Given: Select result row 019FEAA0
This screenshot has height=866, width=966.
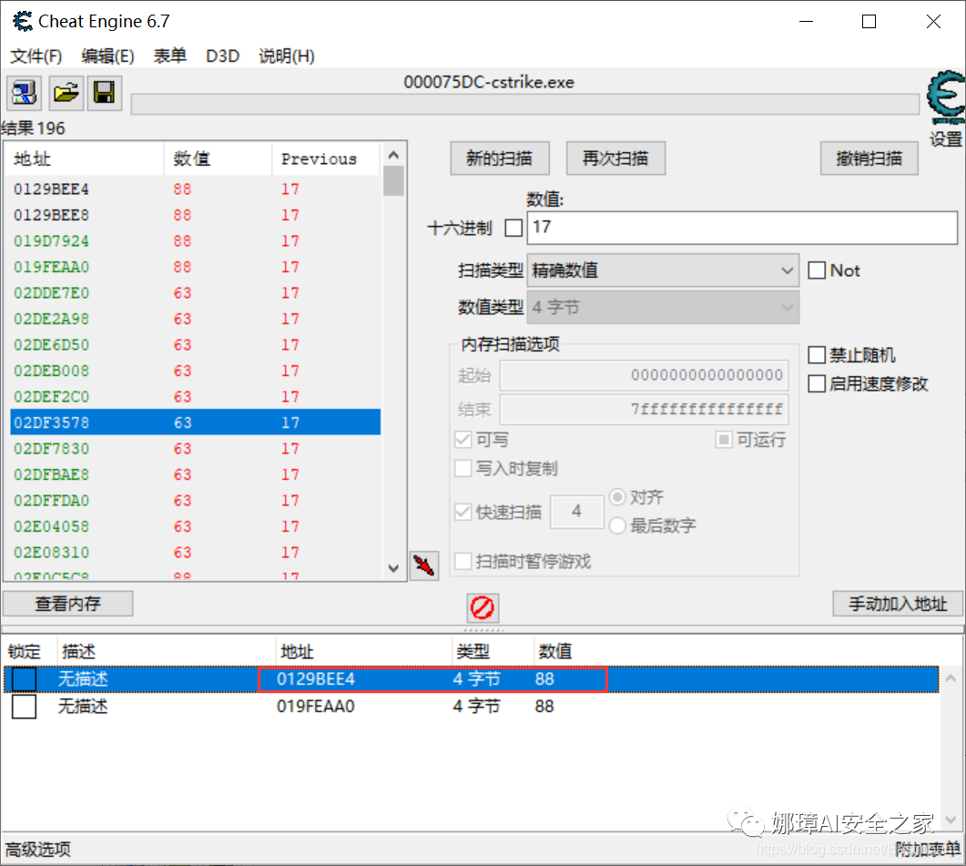Looking at the screenshot, I should 196,267.
